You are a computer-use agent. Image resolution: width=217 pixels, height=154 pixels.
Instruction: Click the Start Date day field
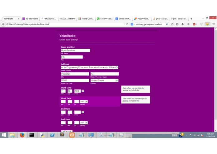[x=70, y=91]
